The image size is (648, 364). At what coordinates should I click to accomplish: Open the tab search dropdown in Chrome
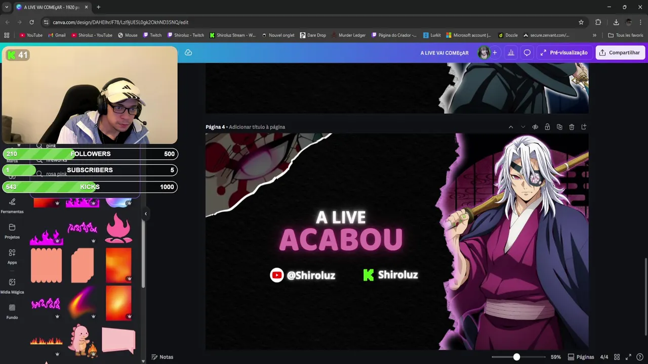(x=7, y=7)
